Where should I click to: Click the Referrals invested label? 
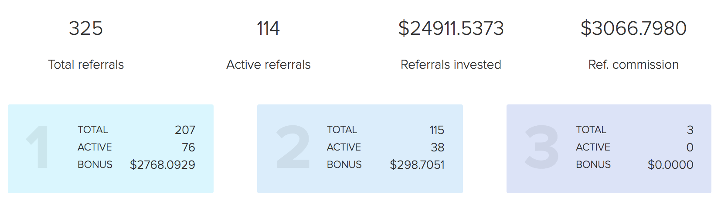click(x=451, y=65)
